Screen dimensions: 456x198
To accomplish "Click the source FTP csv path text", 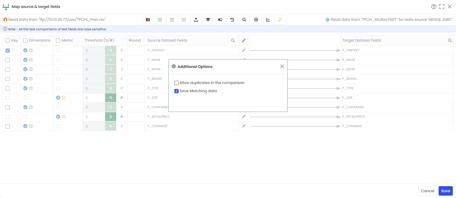I will [57, 19].
